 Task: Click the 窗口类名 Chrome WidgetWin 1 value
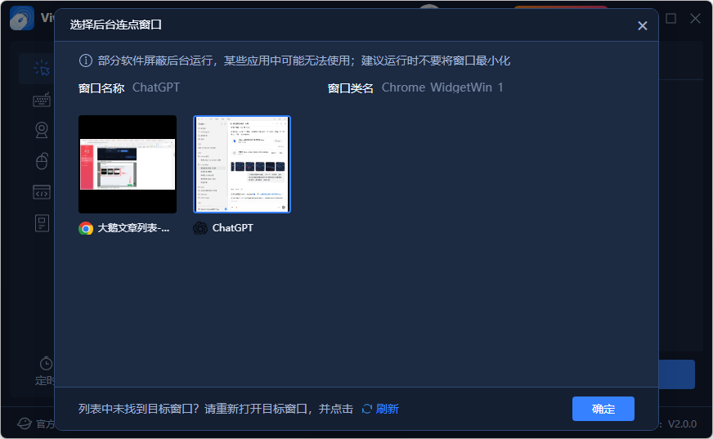442,87
